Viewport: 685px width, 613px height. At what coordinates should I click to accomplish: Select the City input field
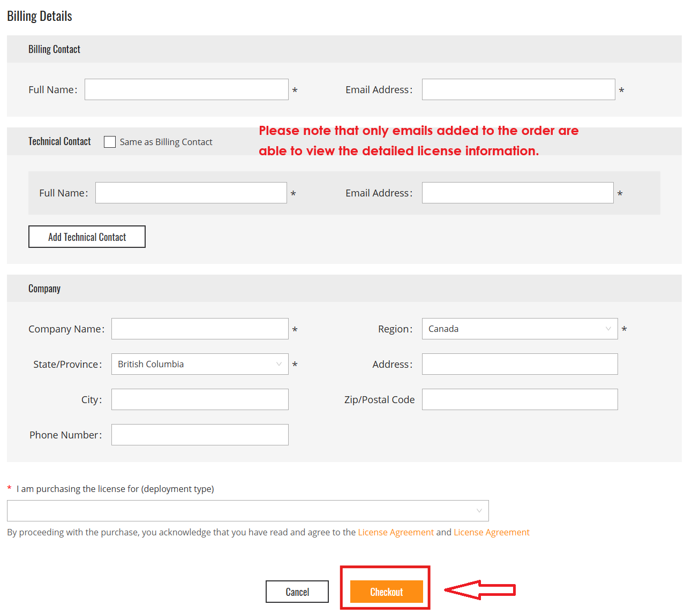pos(199,399)
